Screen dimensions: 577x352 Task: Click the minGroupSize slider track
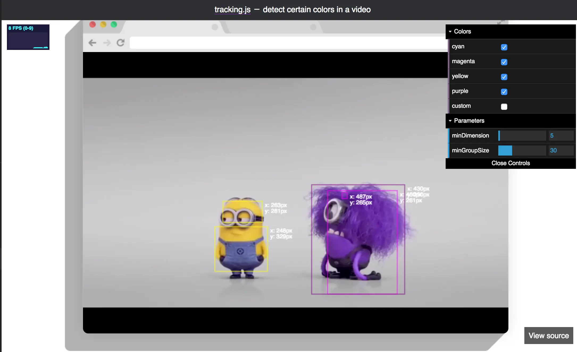[522, 151]
